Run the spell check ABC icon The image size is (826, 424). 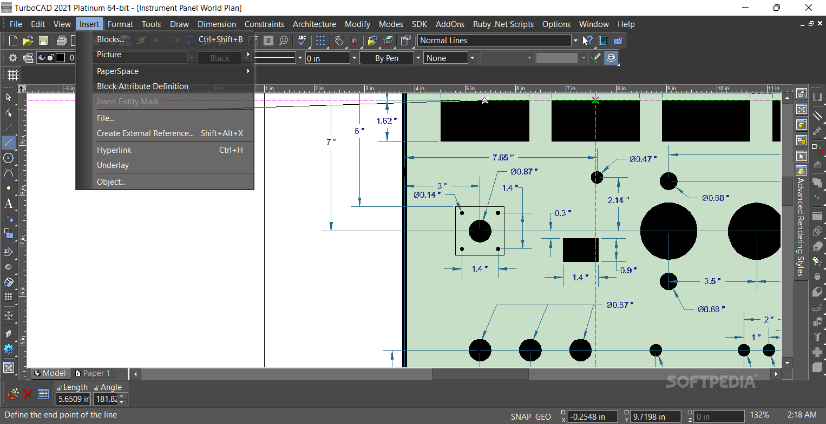(302, 41)
